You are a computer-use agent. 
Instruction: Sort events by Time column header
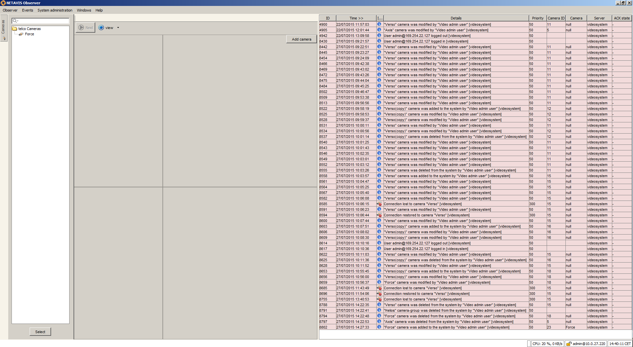(356, 18)
